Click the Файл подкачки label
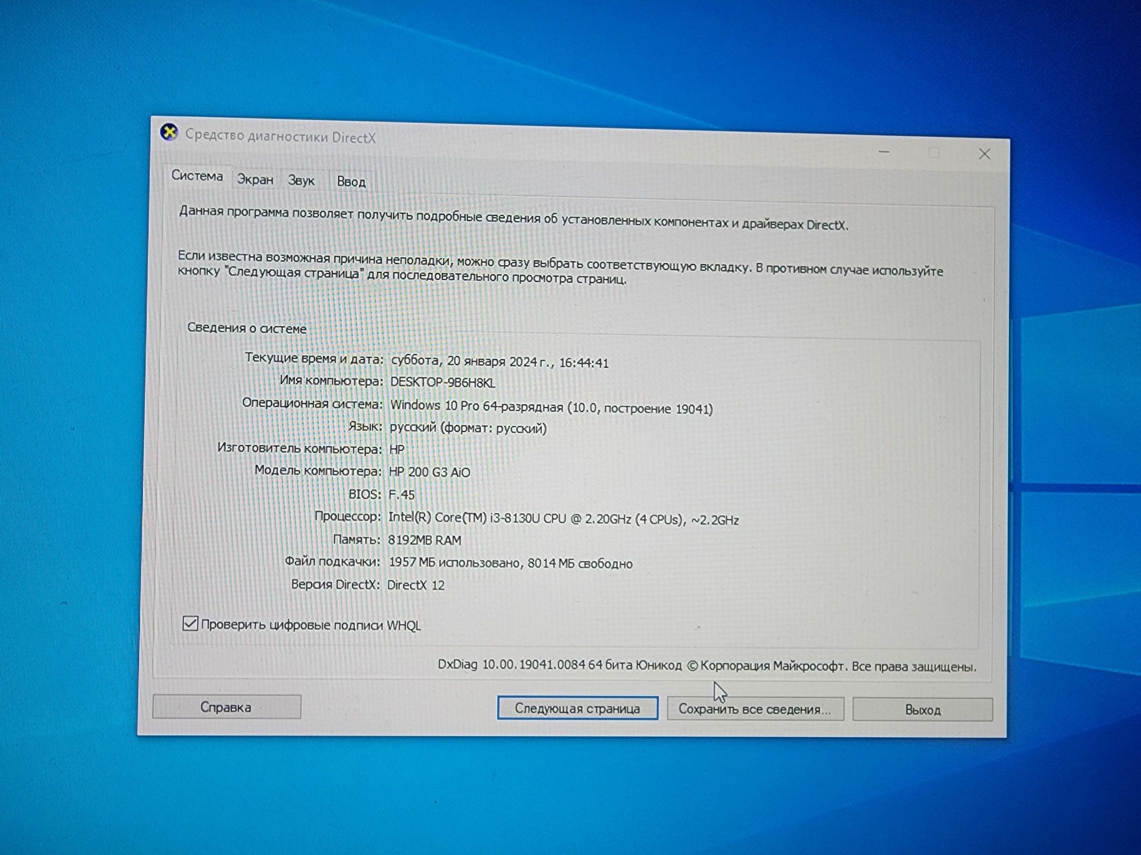1141x855 pixels. click(332, 561)
